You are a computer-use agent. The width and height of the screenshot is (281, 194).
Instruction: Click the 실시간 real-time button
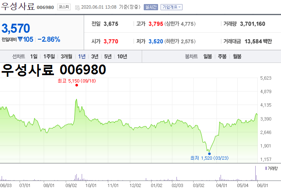click(x=151, y=7)
